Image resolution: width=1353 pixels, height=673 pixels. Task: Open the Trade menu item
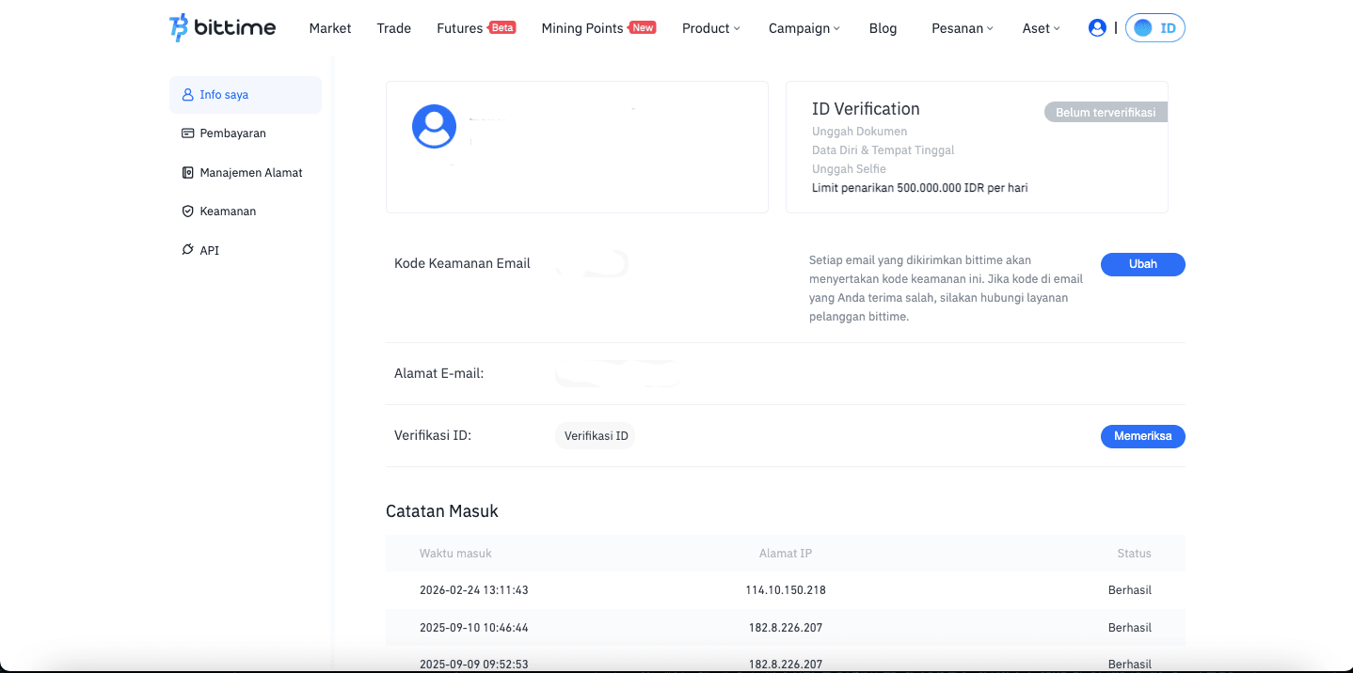393,28
